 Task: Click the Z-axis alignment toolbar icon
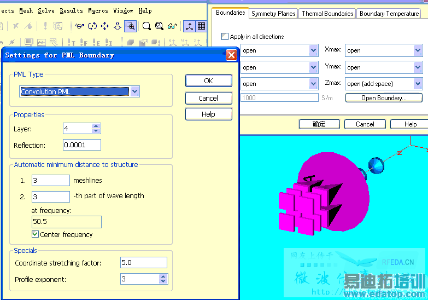coord(198,42)
